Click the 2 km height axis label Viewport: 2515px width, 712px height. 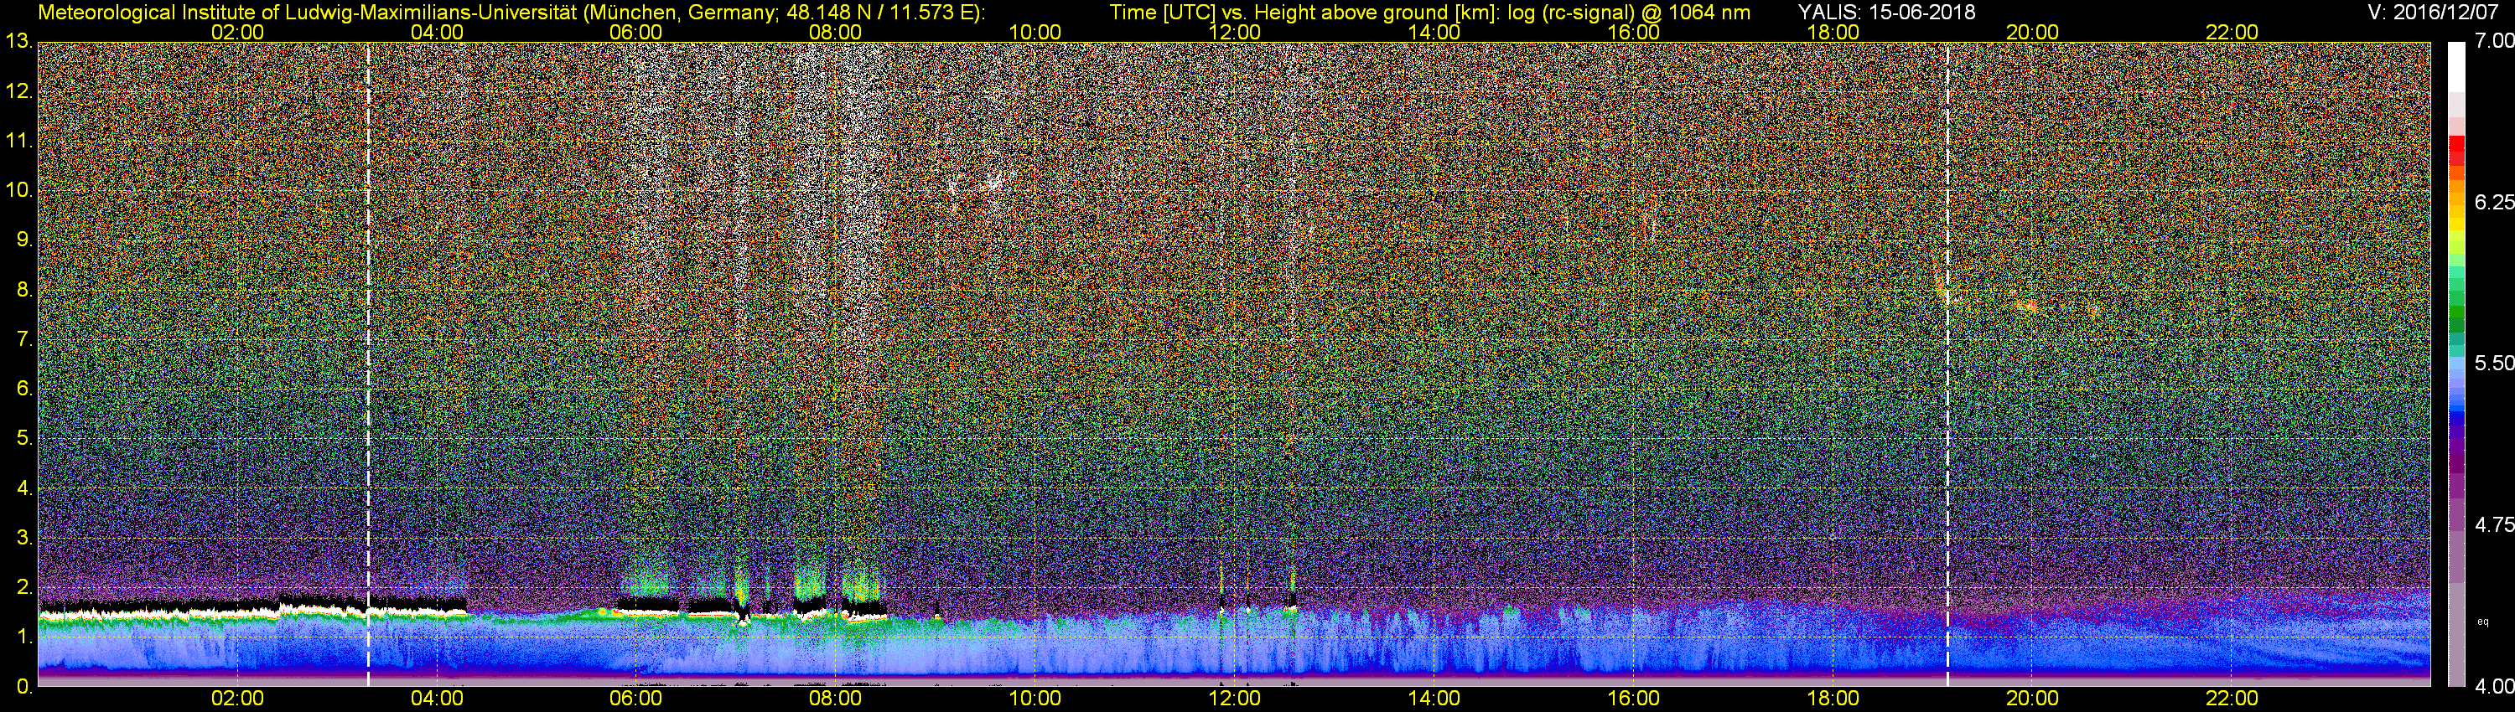[x=23, y=588]
